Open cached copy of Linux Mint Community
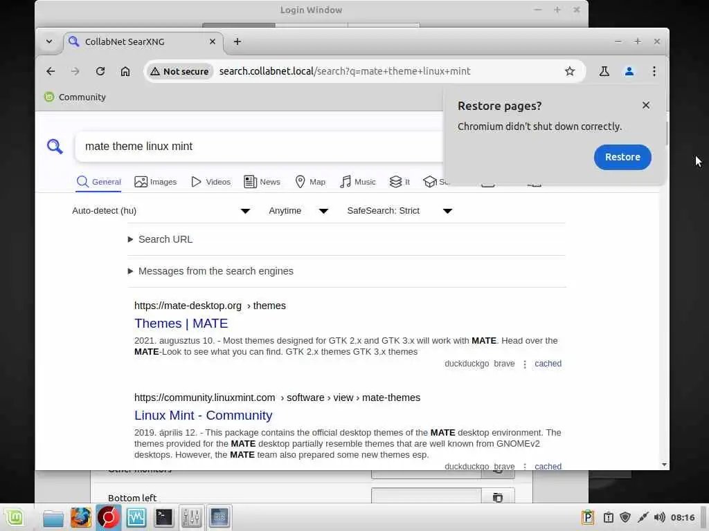Screen dimensions: 709x531 548,466
